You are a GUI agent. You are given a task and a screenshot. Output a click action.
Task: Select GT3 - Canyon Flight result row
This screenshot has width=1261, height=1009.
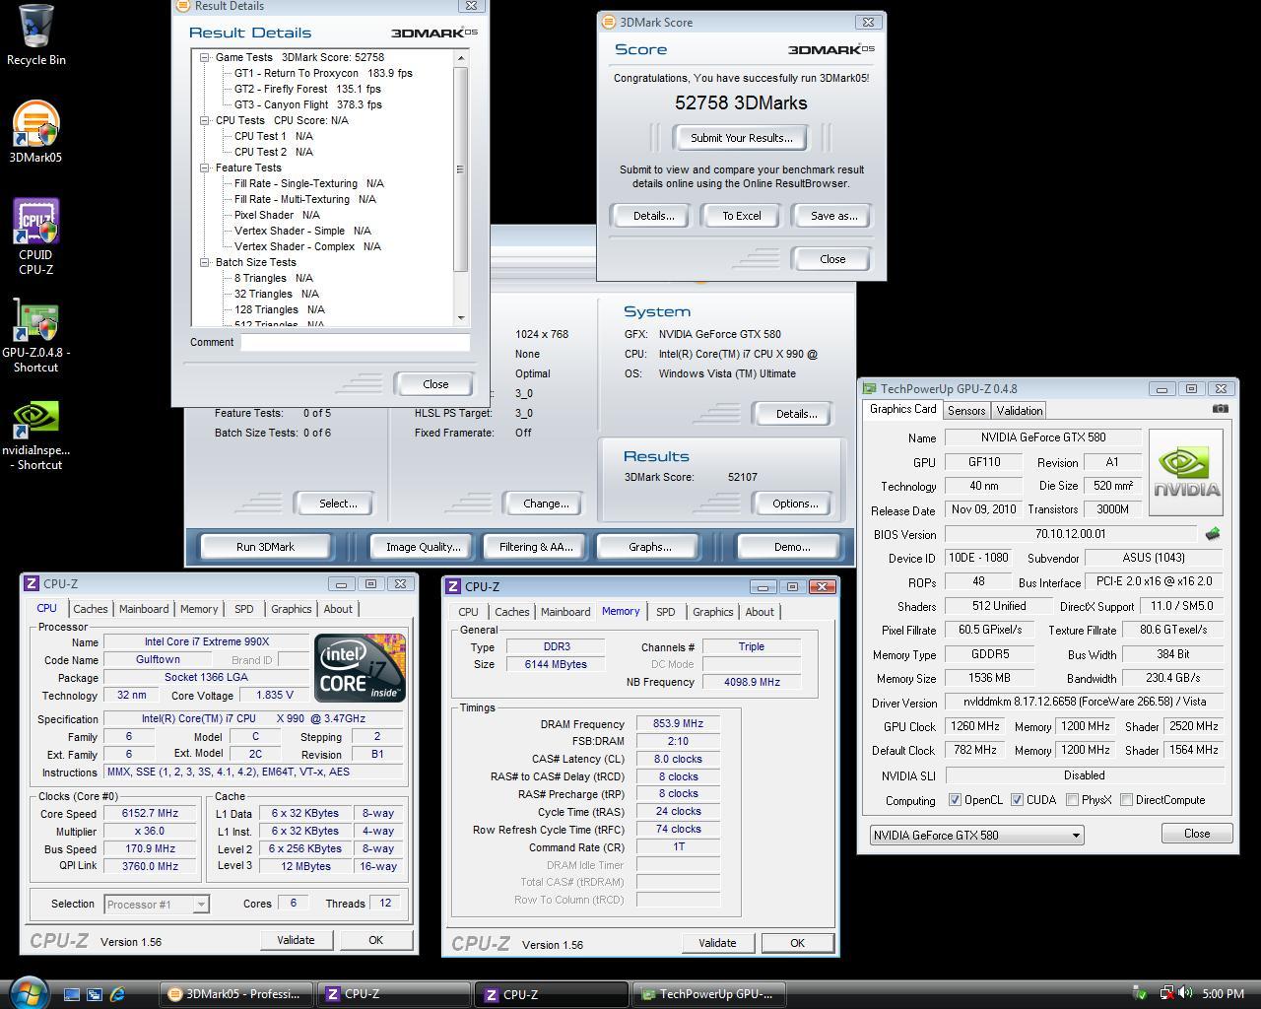tap(307, 104)
